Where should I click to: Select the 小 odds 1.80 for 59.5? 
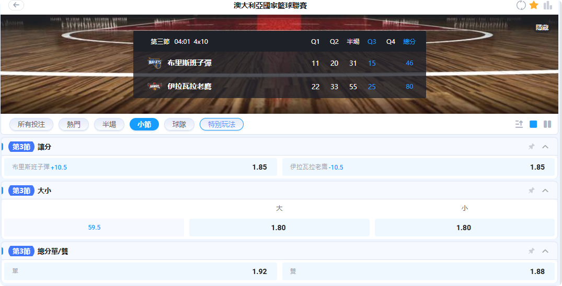click(x=465, y=228)
